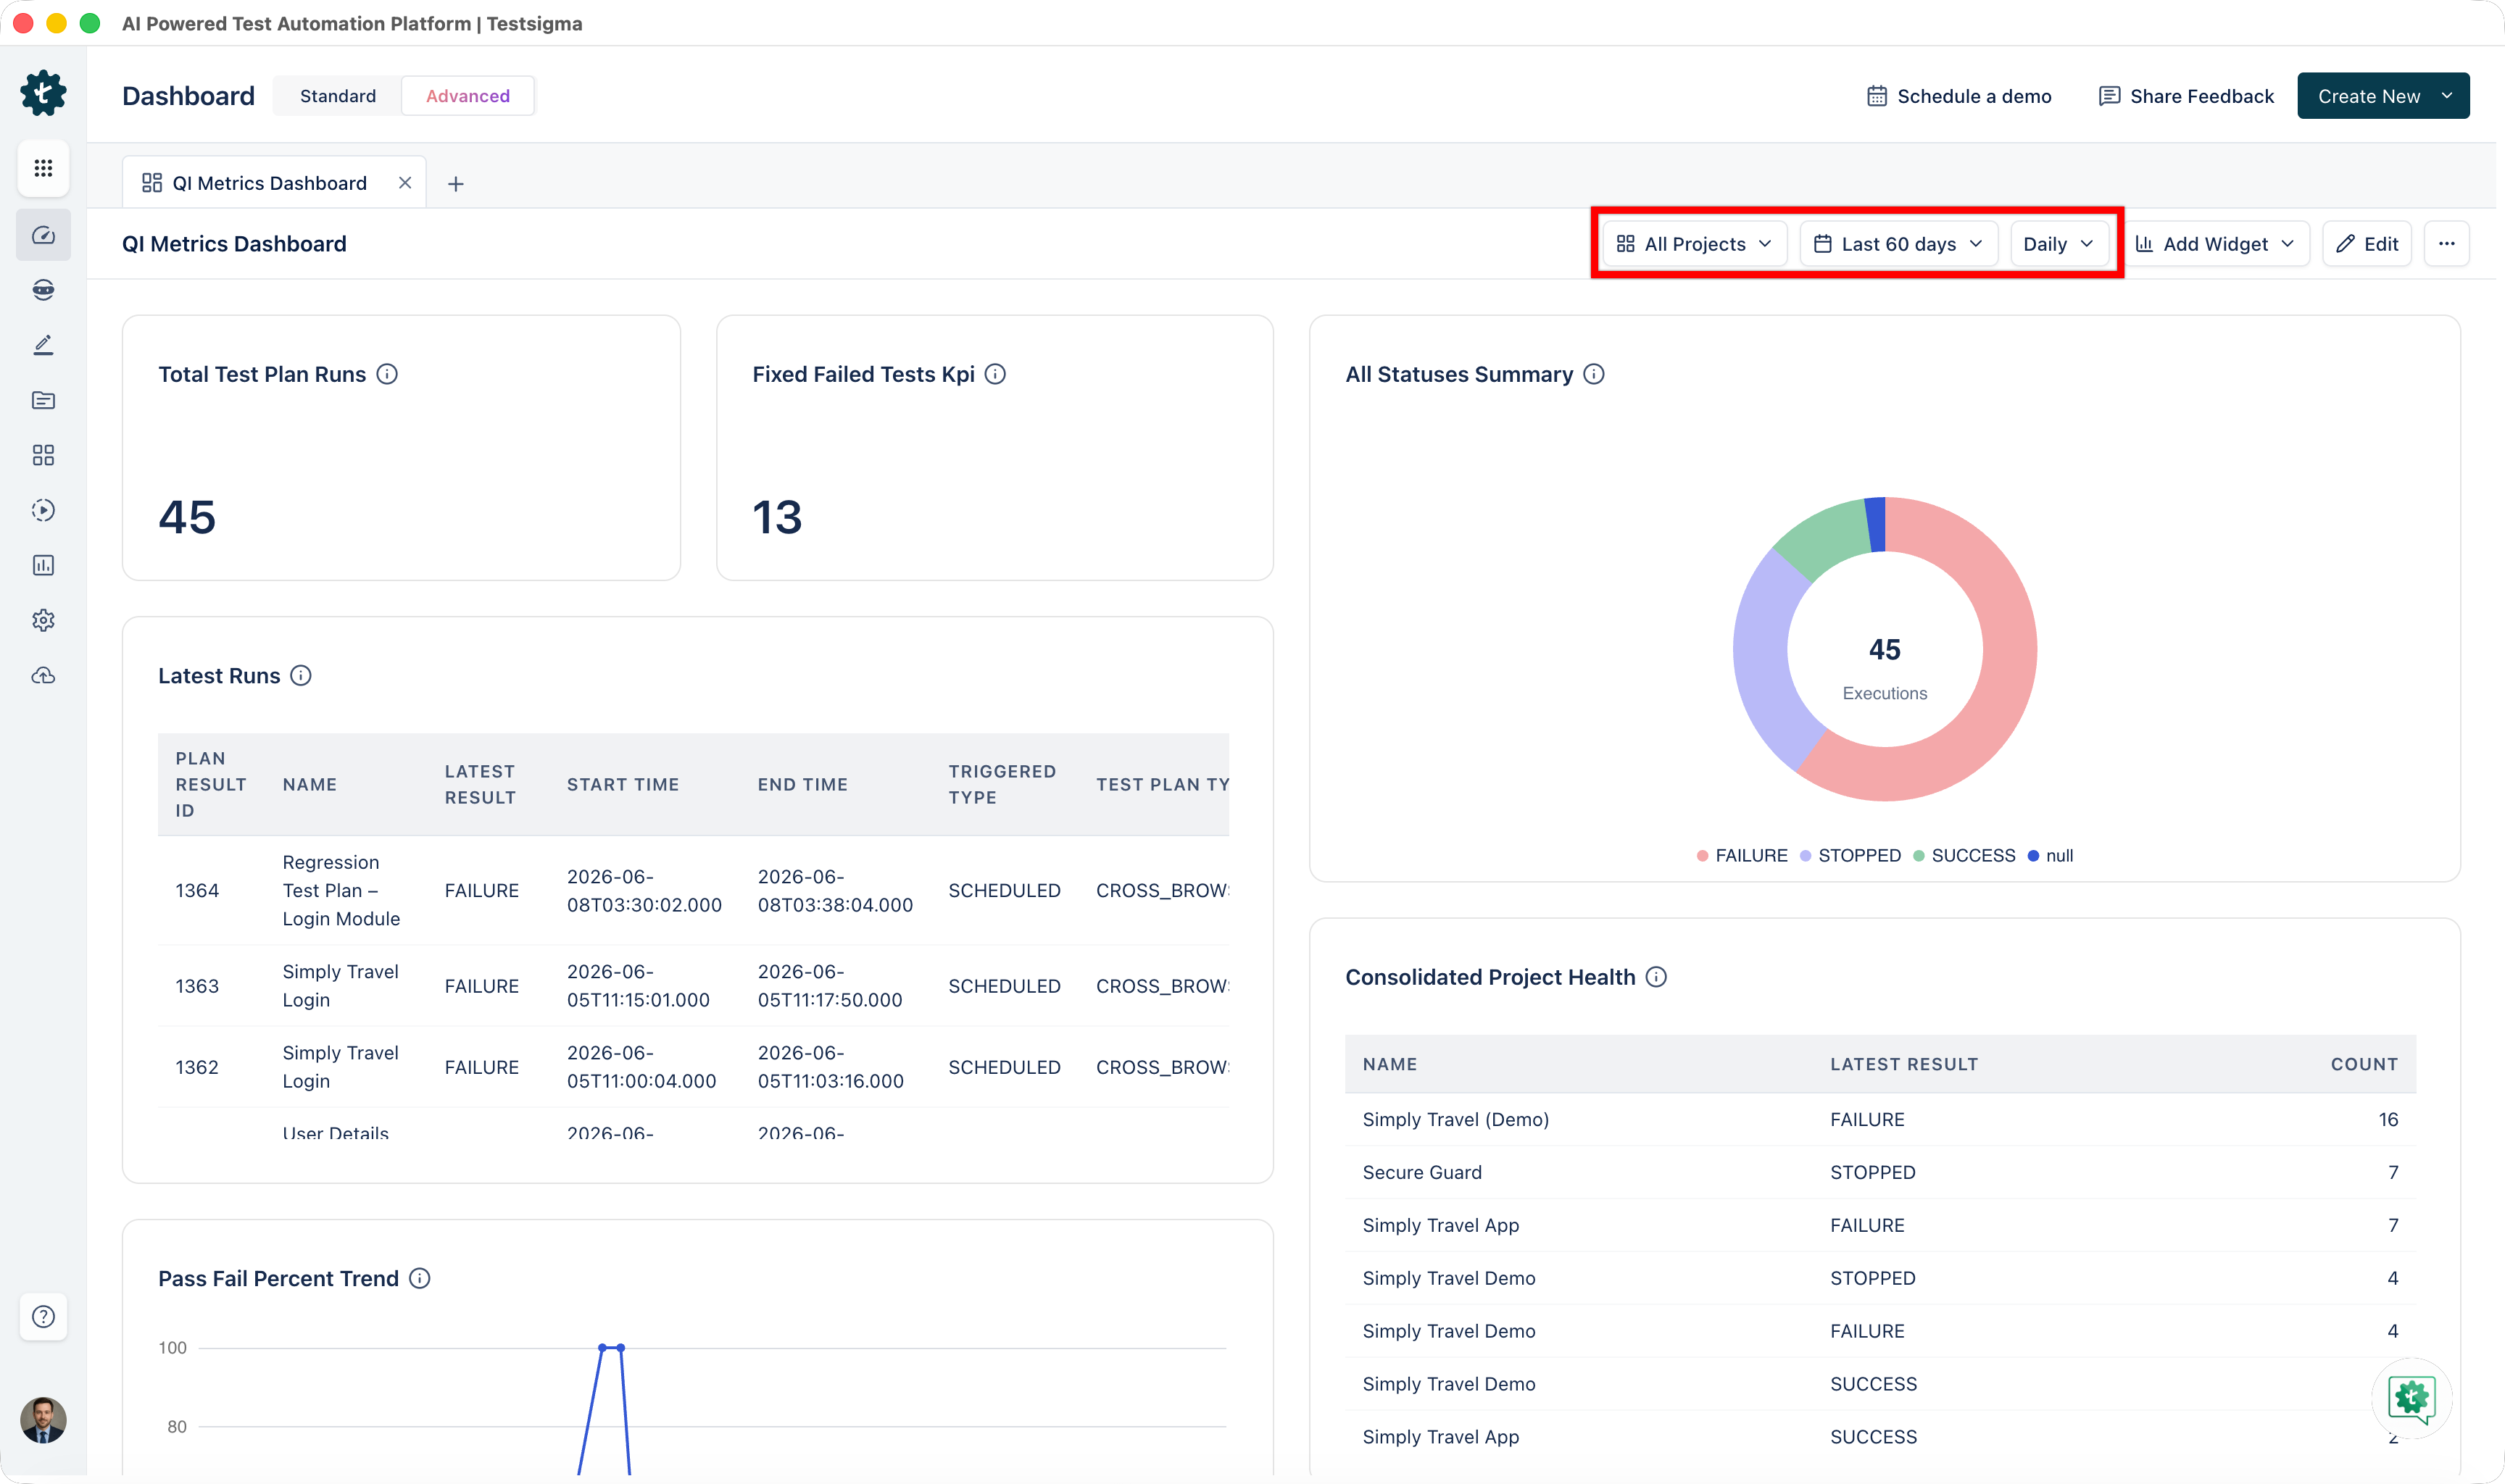Switch dashboard to Advanced mode
The image size is (2505, 1484).
point(468,96)
